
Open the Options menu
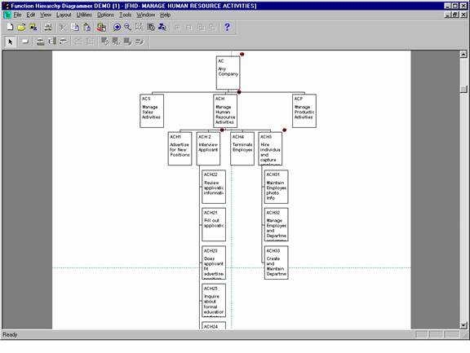tap(105, 15)
